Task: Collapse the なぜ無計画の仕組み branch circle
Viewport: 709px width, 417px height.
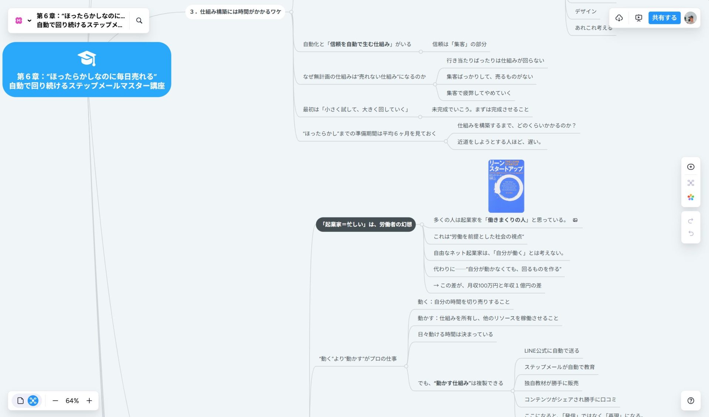Action: pos(435,84)
